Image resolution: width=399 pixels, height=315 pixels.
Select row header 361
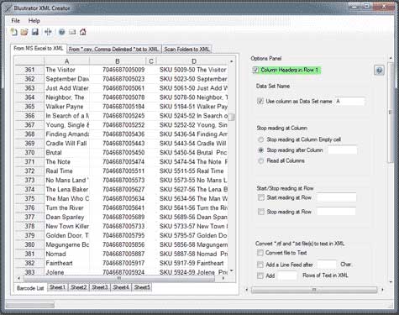(x=29, y=70)
